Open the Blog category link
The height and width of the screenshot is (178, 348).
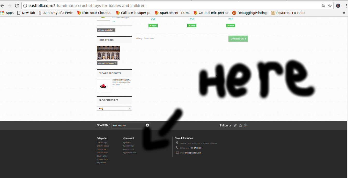pos(101,109)
